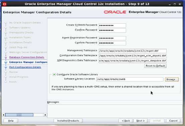185x126 pixels.
Task: Open Database Connection Details step
Action: point(27,57)
